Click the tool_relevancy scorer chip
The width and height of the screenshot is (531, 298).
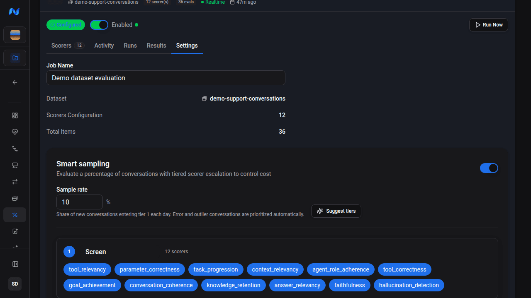click(87, 269)
